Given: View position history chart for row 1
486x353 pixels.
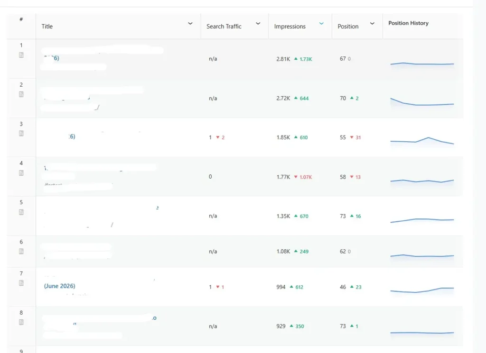Looking at the screenshot, I should tap(422, 64).
